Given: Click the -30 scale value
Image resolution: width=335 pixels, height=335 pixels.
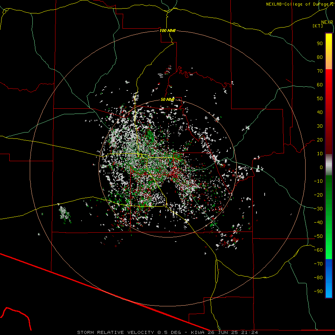Looking at the screenshot, I should tap(318, 209).
